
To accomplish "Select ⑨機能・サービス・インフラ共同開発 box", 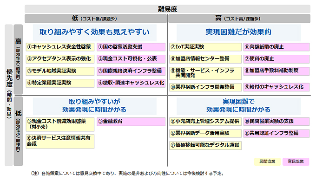I will pyautogui.click(x=205, y=73).
